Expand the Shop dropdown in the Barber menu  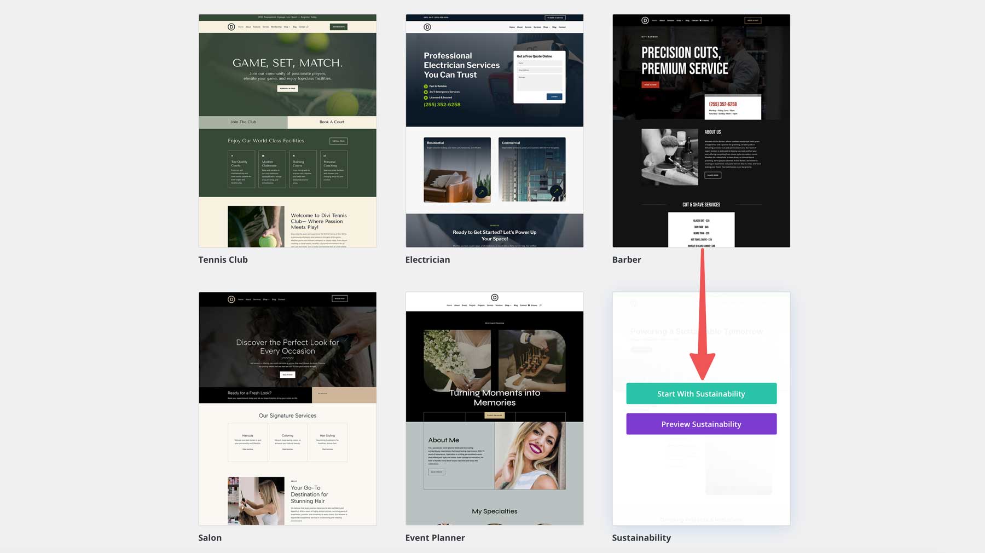coord(680,20)
